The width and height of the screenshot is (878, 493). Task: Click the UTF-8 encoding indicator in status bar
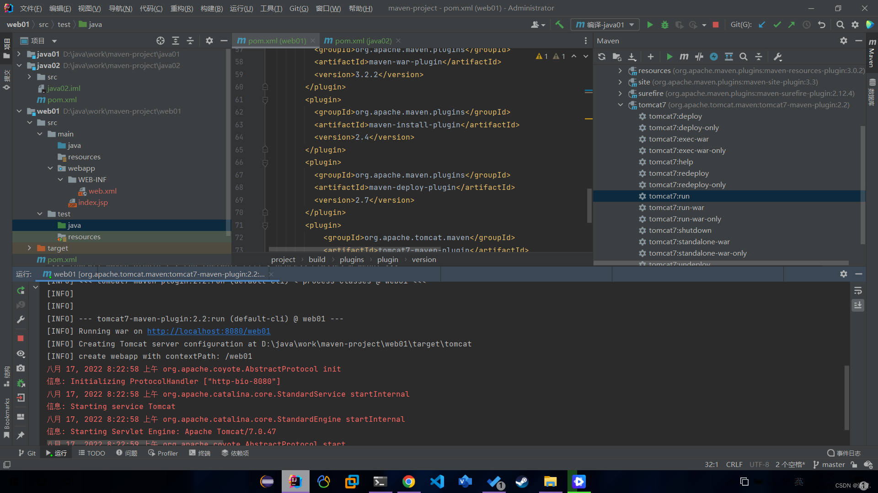pos(759,464)
